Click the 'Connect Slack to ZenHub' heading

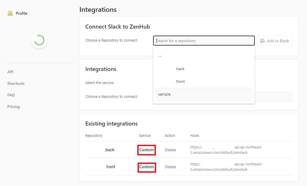[118, 27]
